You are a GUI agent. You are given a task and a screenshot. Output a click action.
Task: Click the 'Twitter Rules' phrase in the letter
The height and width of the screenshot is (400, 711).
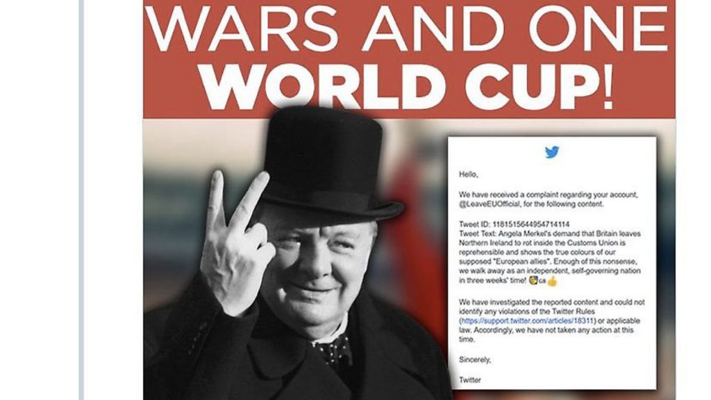pyautogui.click(x=573, y=311)
